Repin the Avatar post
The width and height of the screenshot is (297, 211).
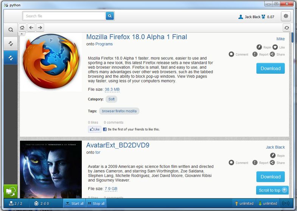[x=277, y=155]
